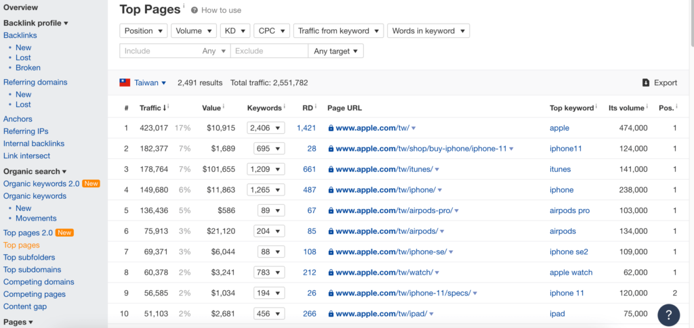Change country via Taiwan dropdown
The image size is (694, 328).
click(x=150, y=83)
